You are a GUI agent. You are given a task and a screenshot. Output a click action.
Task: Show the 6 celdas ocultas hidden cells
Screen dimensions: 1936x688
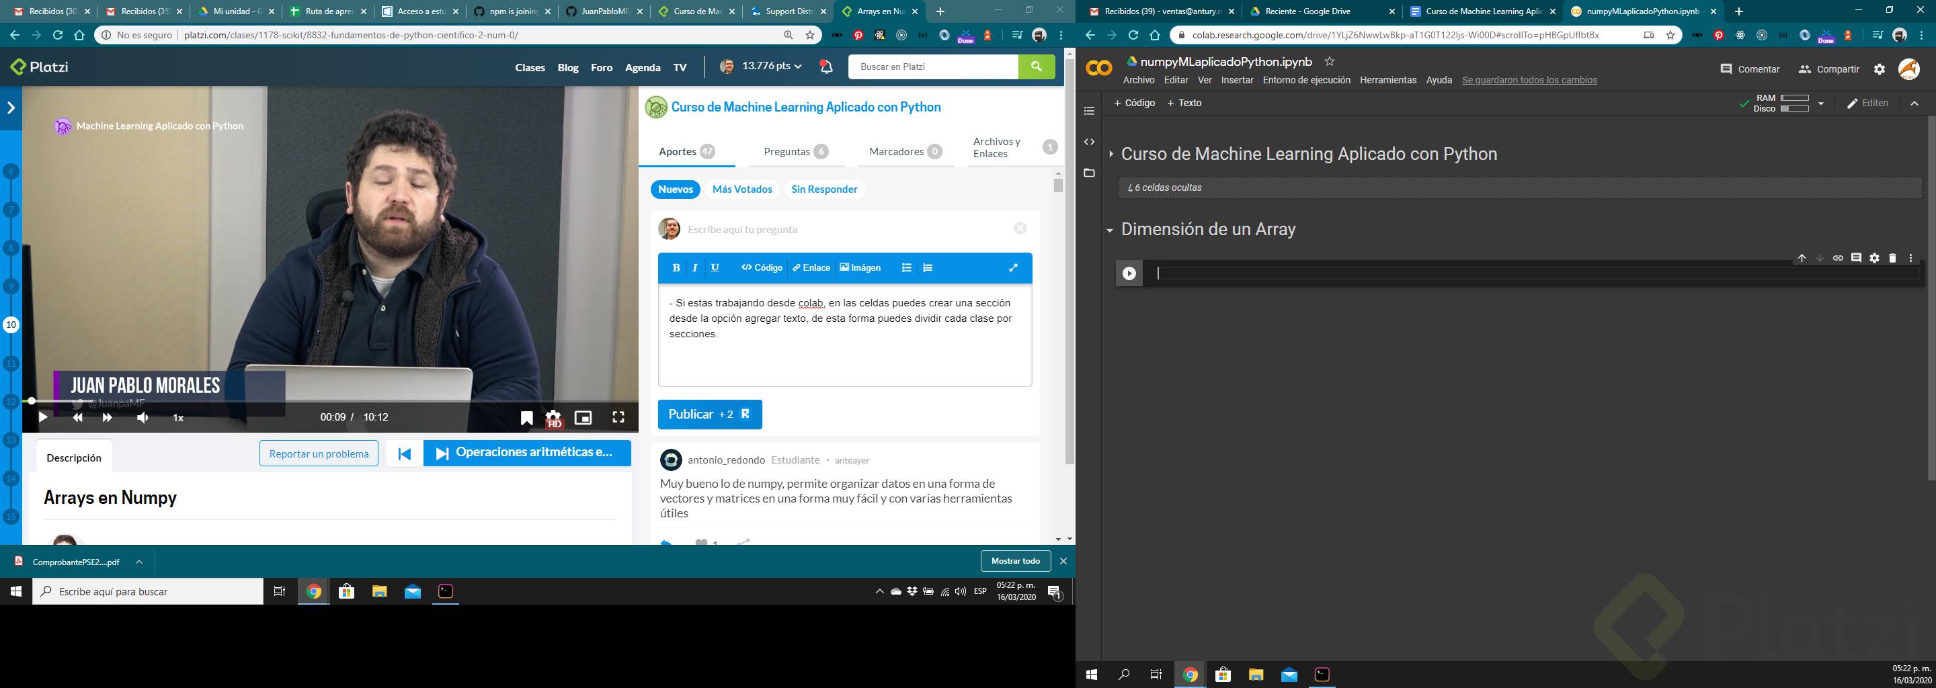coord(1519,187)
